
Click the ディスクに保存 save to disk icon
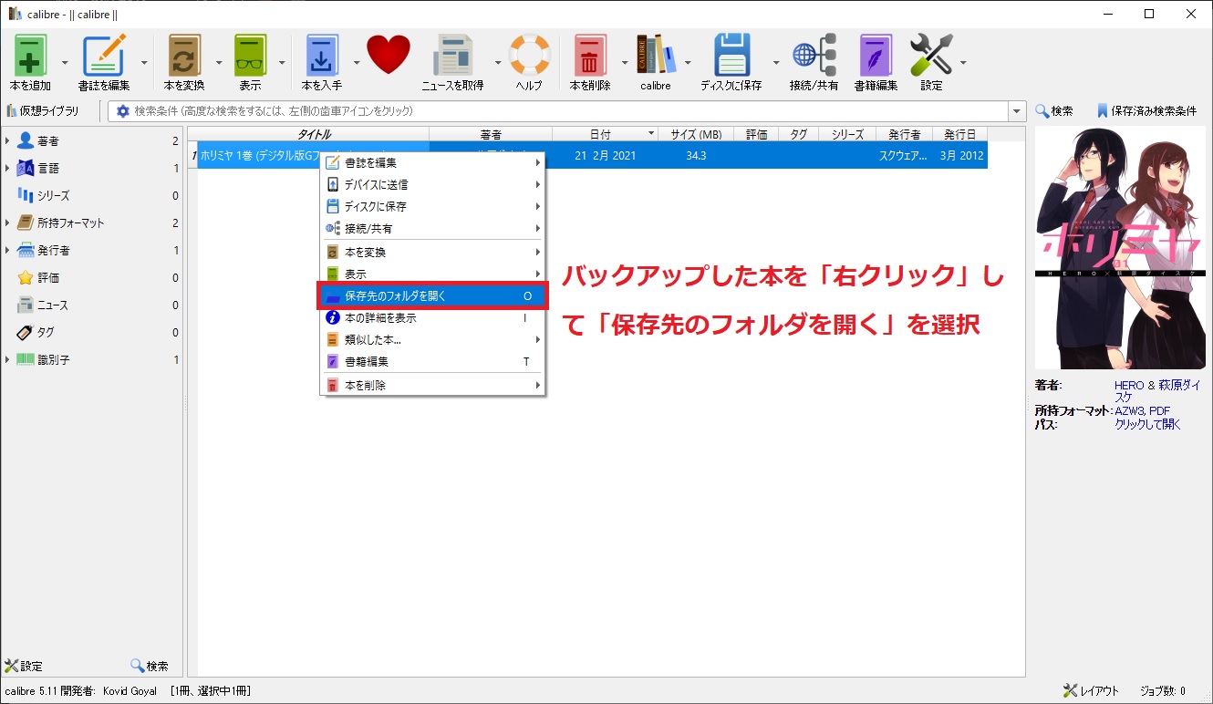click(731, 57)
